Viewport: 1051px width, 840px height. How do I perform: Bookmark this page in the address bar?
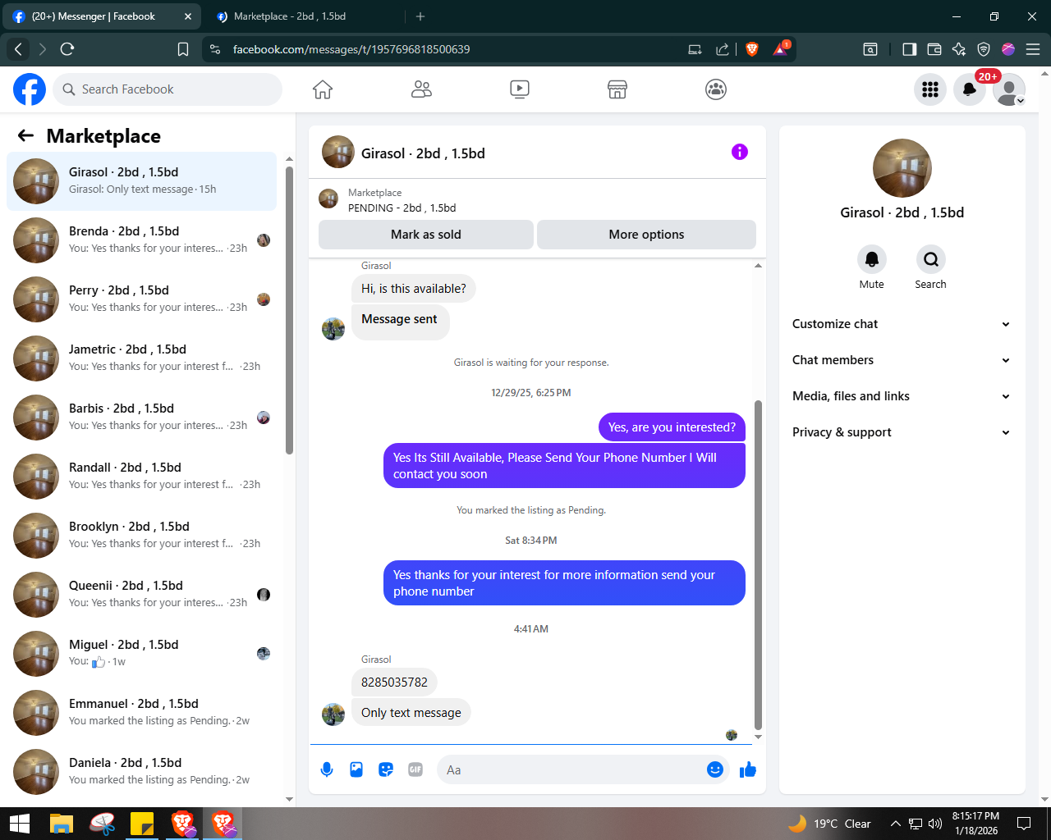pos(183,49)
